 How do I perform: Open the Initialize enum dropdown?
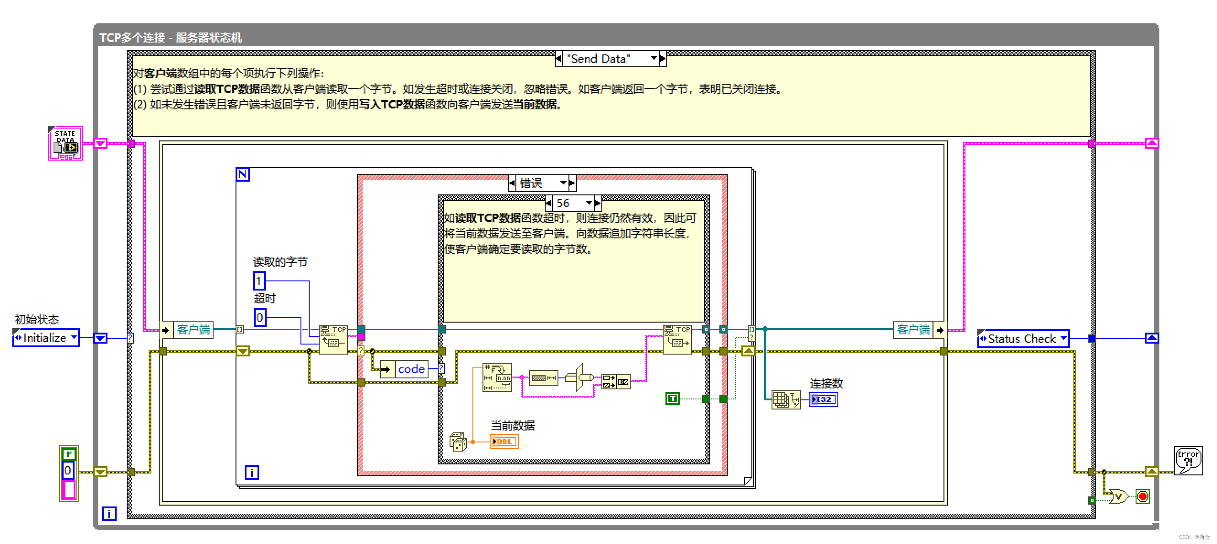[x=74, y=338]
